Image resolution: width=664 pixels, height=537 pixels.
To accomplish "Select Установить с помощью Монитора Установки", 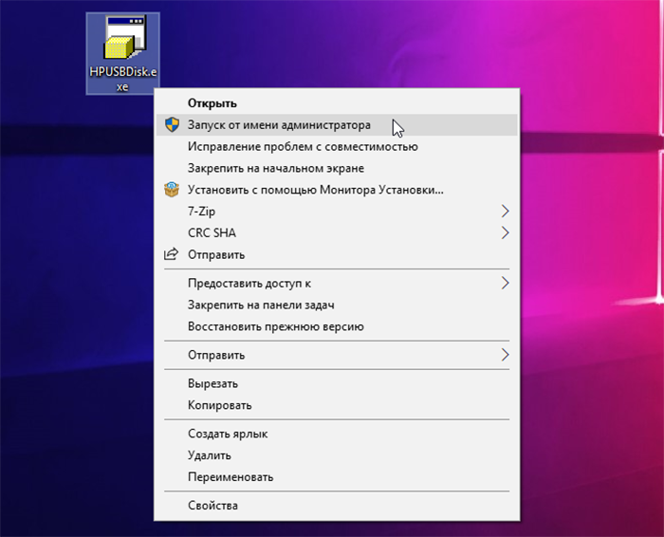I will 337,190.
